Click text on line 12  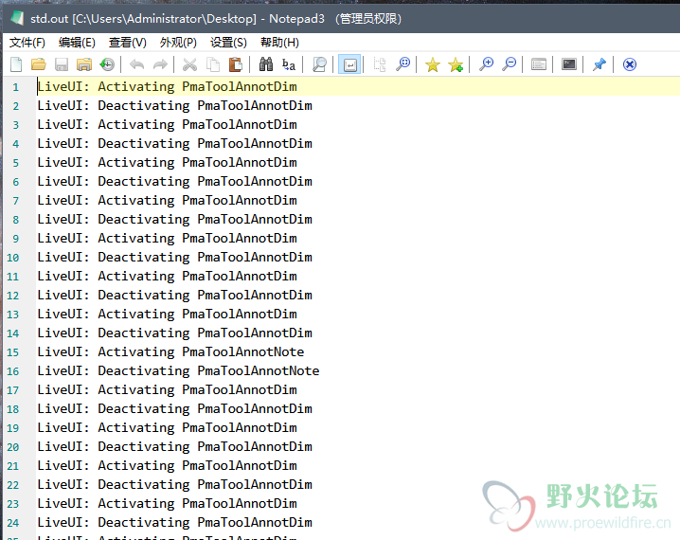[x=174, y=295]
